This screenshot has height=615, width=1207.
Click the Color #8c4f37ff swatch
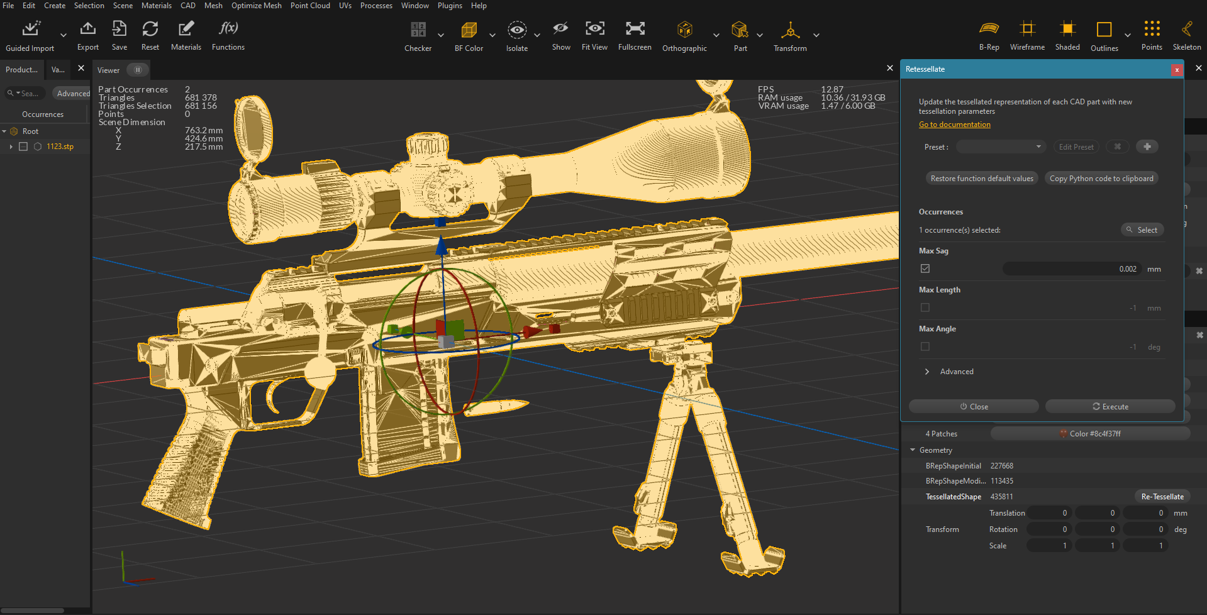1090,433
